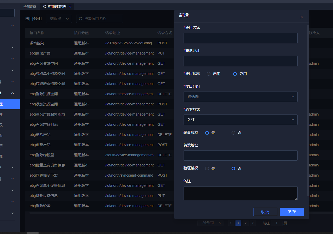The height and width of the screenshot is (234, 333).
Task: Click refresh icon on 应用接口管理 tab
Action: point(45,7)
